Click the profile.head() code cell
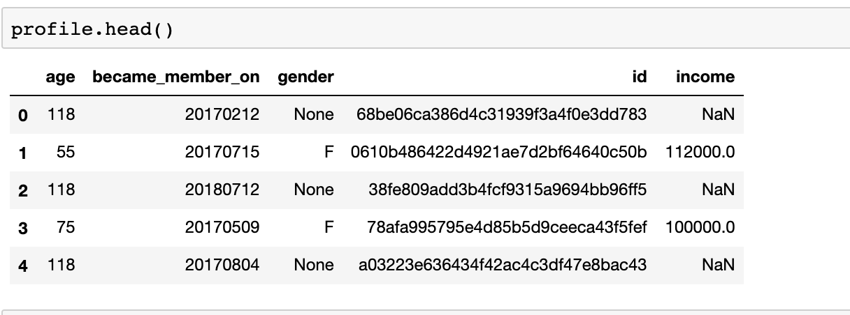850x315 pixels. point(425,28)
